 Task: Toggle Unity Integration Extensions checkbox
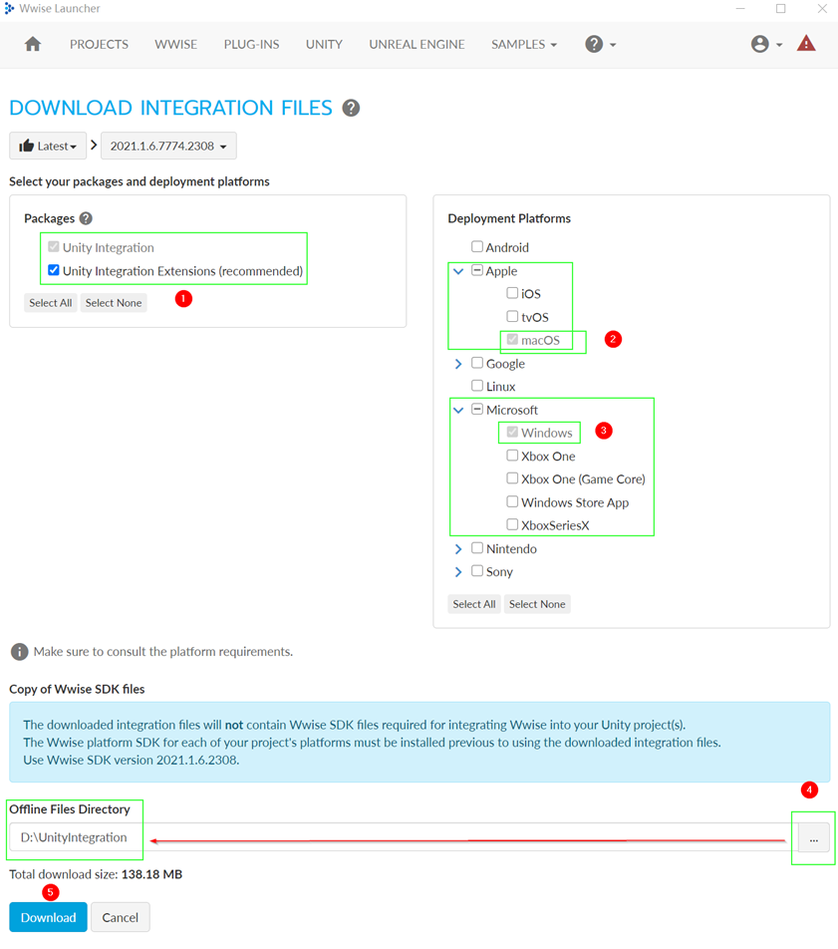coord(54,270)
